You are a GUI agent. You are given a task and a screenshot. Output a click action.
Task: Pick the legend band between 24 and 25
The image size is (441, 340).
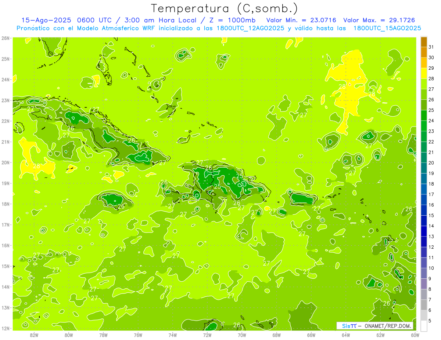pos(424,115)
